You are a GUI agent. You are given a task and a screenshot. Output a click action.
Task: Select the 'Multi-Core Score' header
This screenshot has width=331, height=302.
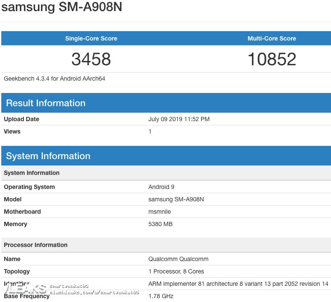pyautogui.click(x=272, y=38)
